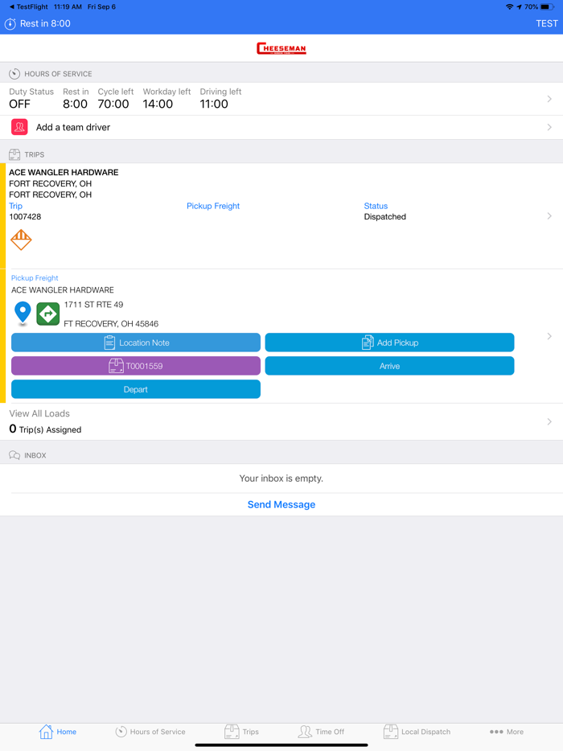Tap the rest timer stopwatch icon
This screenshot has width=563, height=751.
tap(10, 23)
